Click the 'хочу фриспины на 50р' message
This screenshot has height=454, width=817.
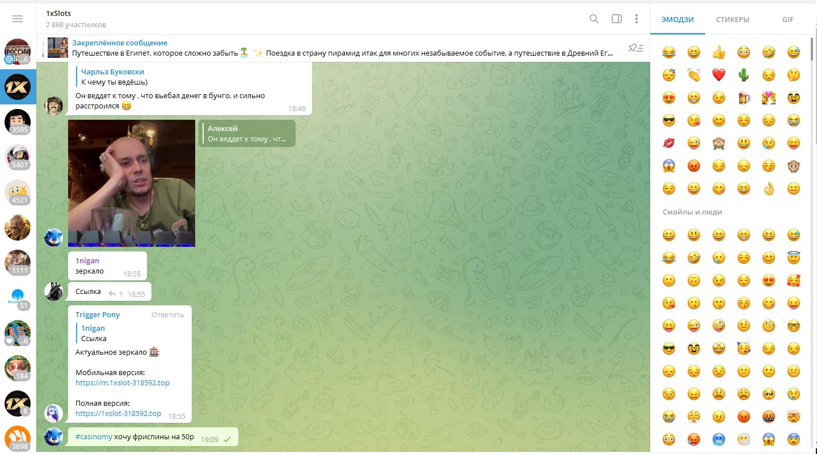coord(154,437)
